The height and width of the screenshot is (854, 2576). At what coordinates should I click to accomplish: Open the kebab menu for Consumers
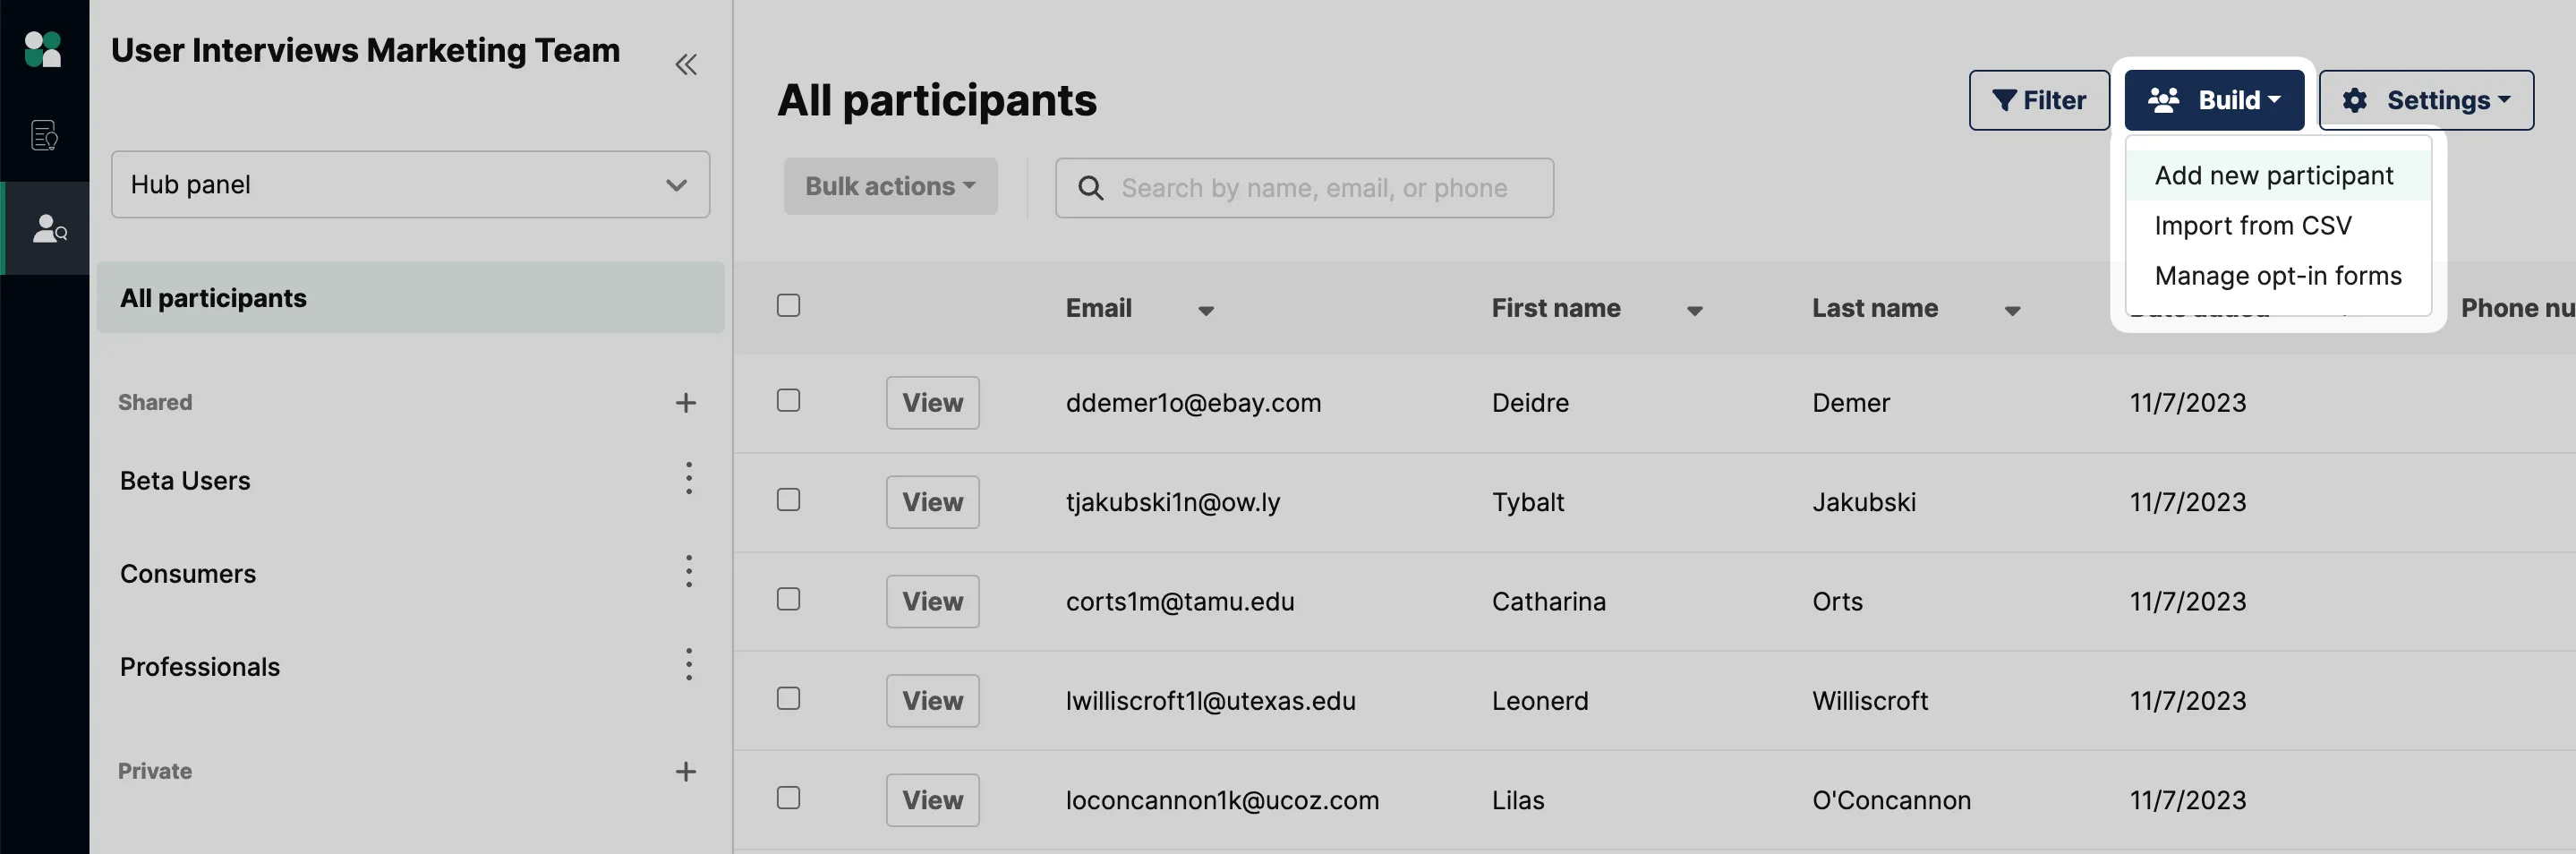pyautogui.click(x=689, y=571)
